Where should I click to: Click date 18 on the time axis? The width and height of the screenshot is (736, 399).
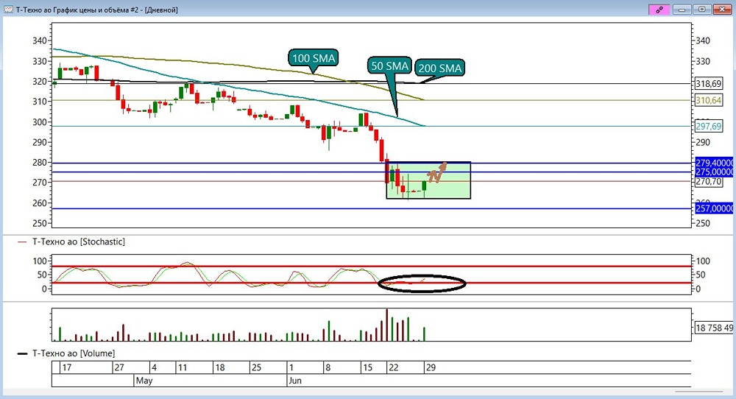(x=219, y=367)
